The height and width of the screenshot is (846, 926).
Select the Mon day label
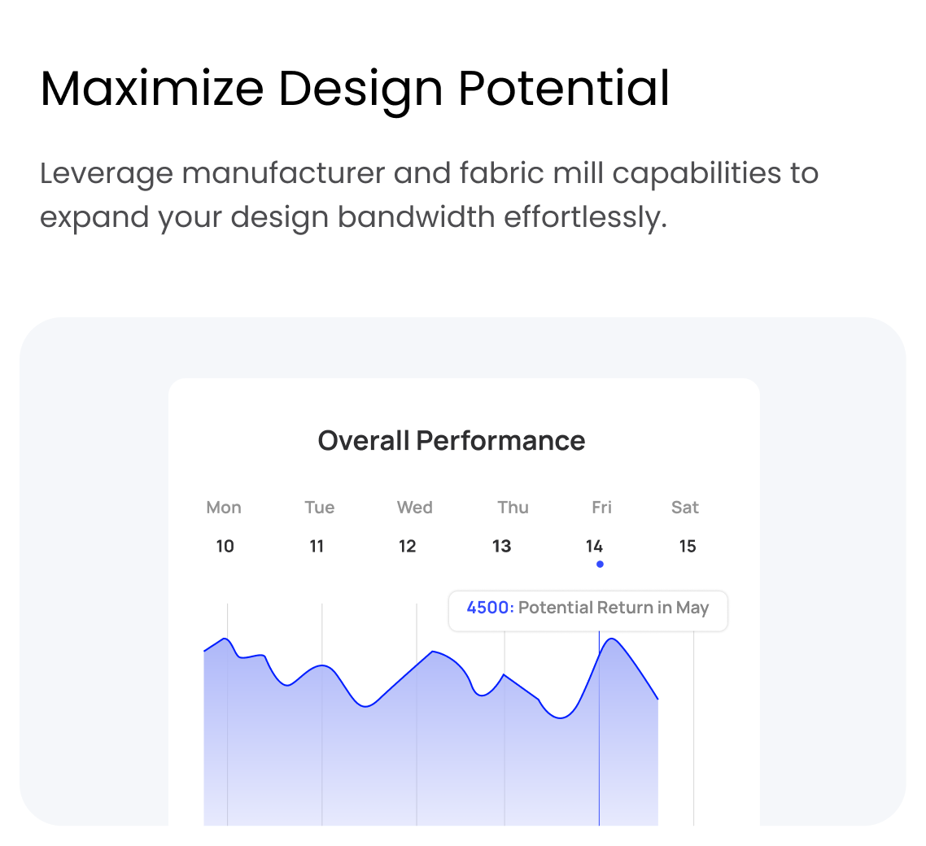pos(224,508)
